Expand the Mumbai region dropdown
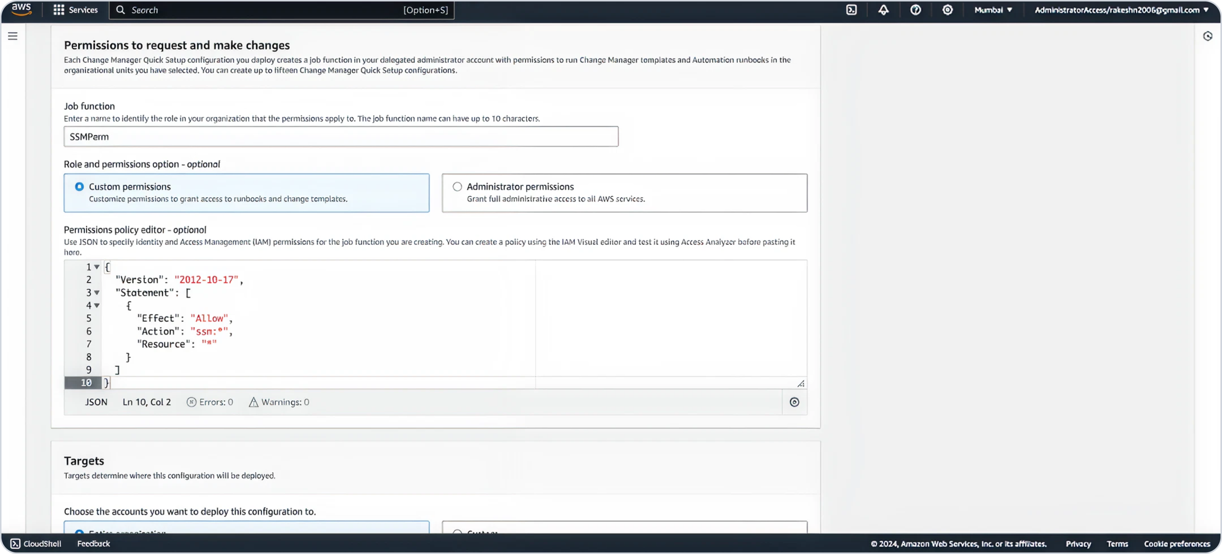 tap(993, 10)
